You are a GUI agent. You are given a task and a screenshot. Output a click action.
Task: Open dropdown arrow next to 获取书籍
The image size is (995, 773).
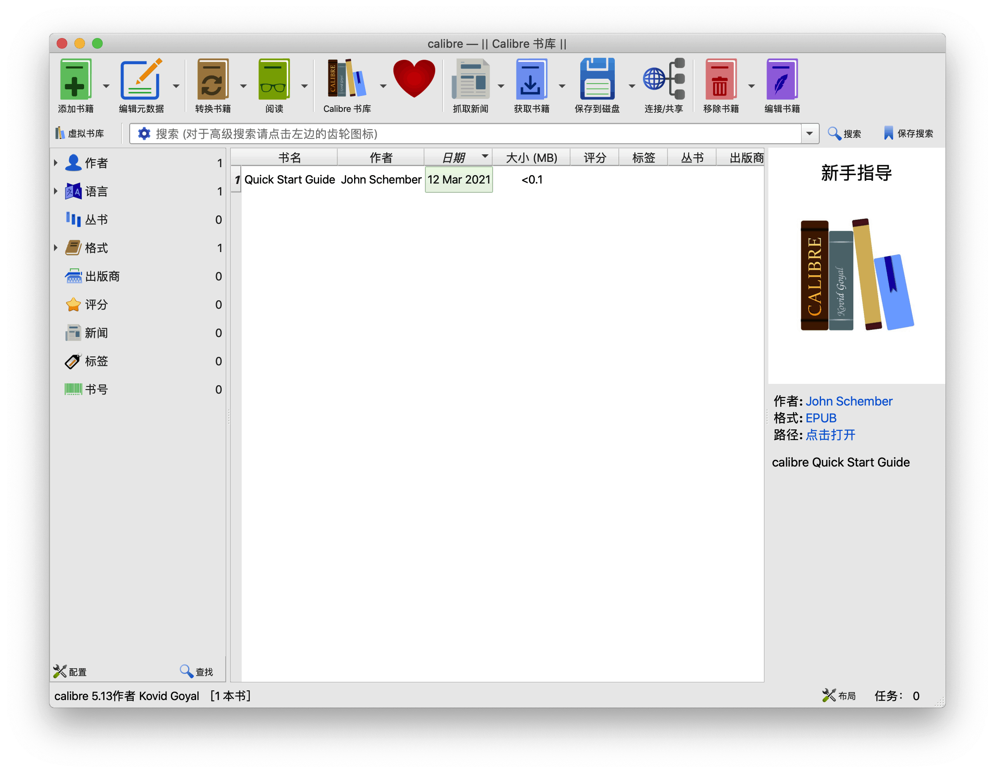[562, 86]
